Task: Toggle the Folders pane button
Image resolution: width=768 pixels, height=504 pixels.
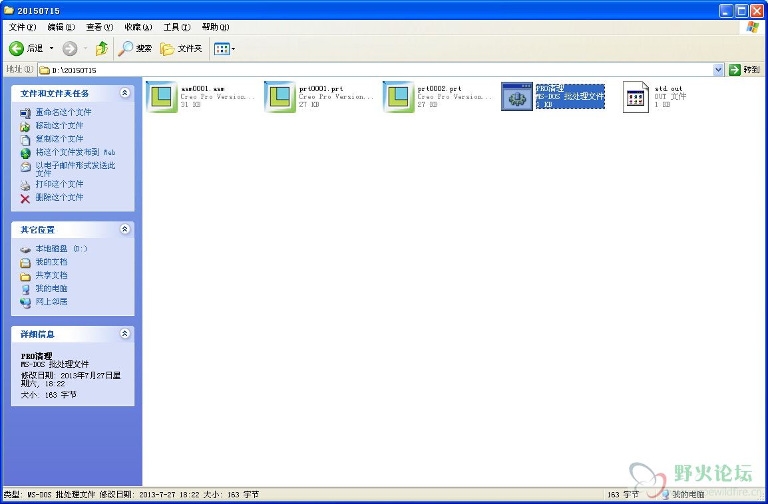Action: (181, 49)
